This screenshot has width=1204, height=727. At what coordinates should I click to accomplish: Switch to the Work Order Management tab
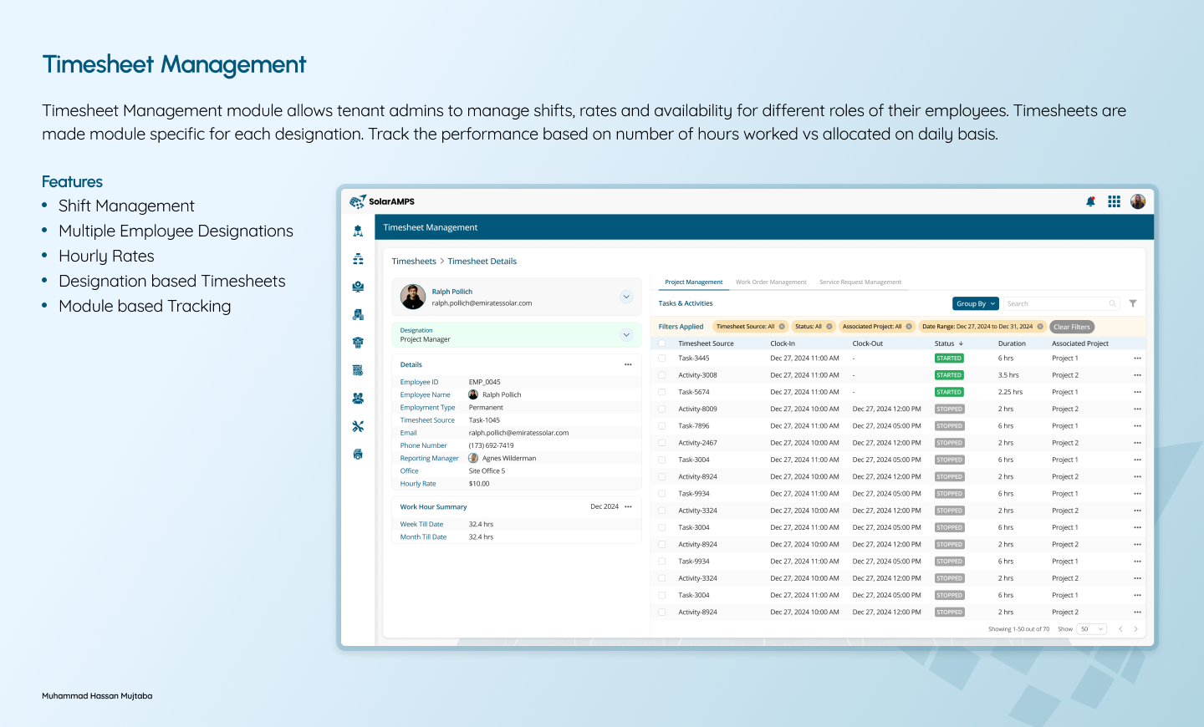click(x=770, y=282)
